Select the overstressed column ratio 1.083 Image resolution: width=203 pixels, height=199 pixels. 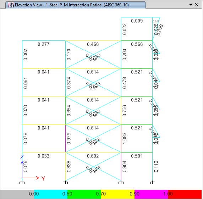point(125,138)
